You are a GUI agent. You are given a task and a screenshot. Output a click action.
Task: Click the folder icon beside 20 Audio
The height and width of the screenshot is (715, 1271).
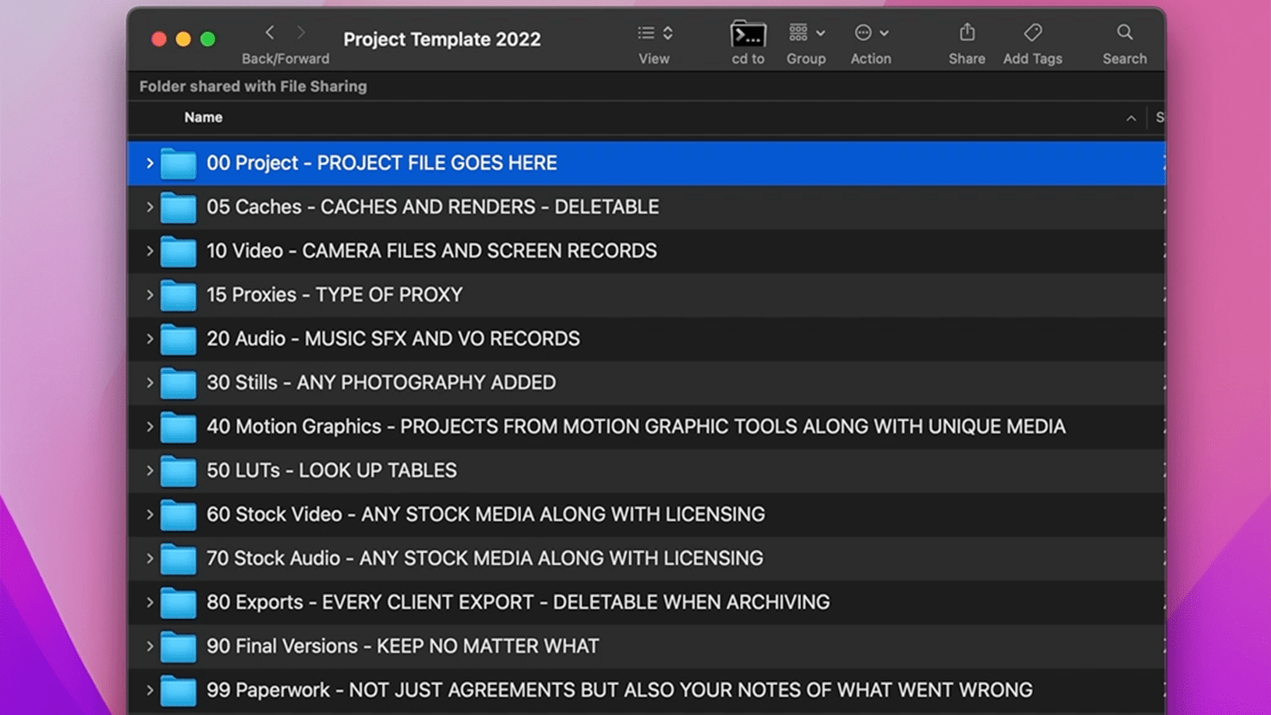[x=178, y=338]
